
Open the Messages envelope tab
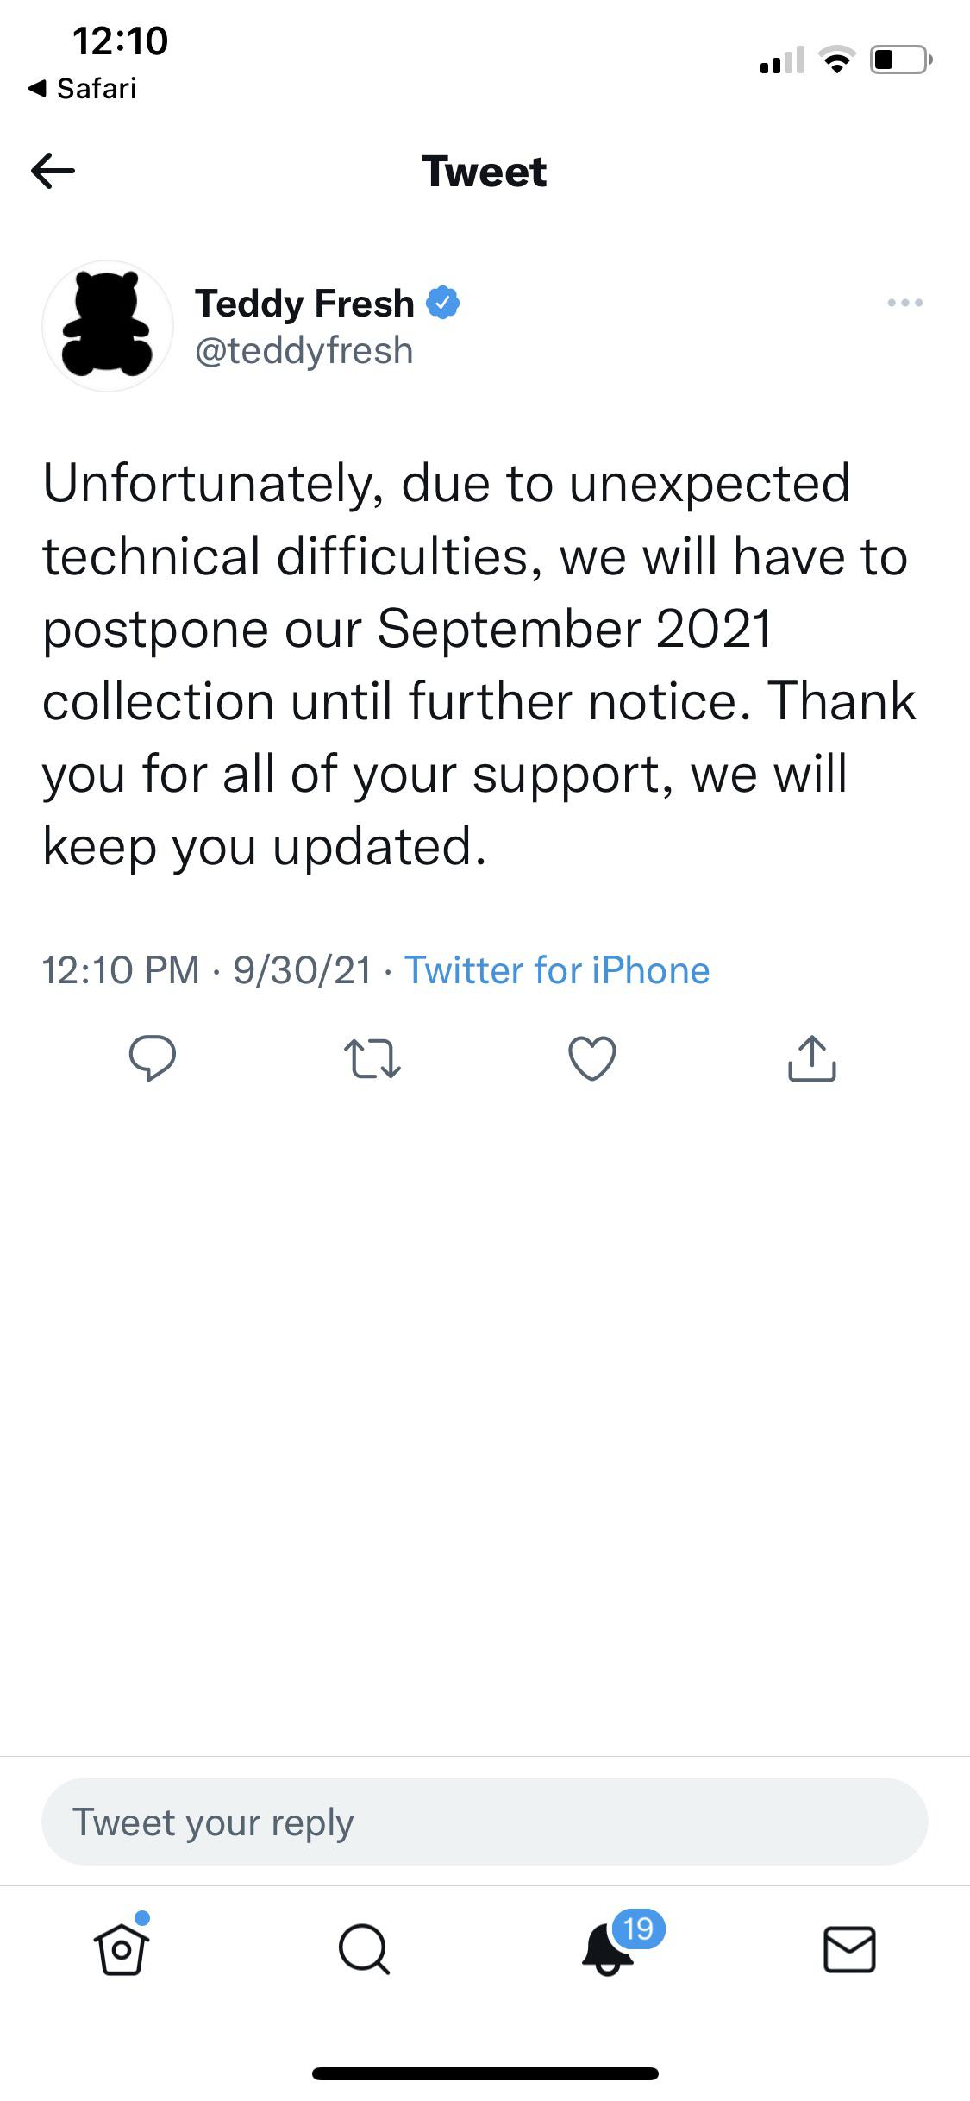pos(849,1949)
